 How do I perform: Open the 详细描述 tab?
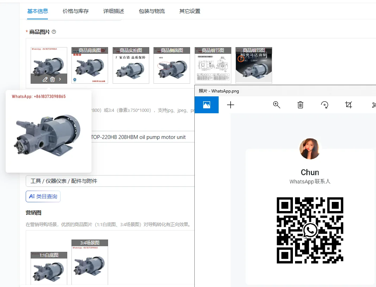tap(114, 11)
